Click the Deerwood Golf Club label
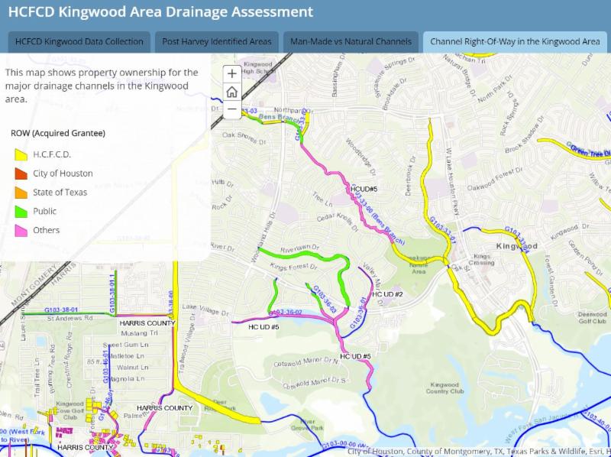The image size is (611, 457). pyautogui.click(x=593, y=317)
